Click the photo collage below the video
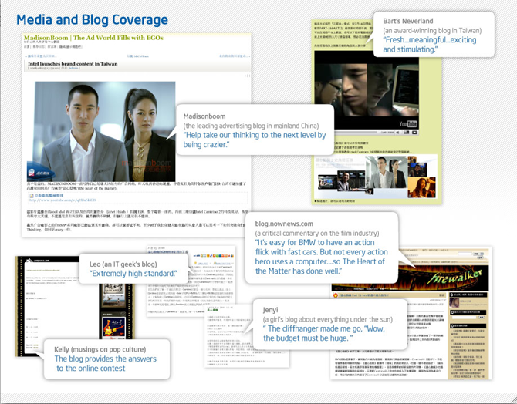The width and height of the screenshot is (517, 404). point(377,174)
